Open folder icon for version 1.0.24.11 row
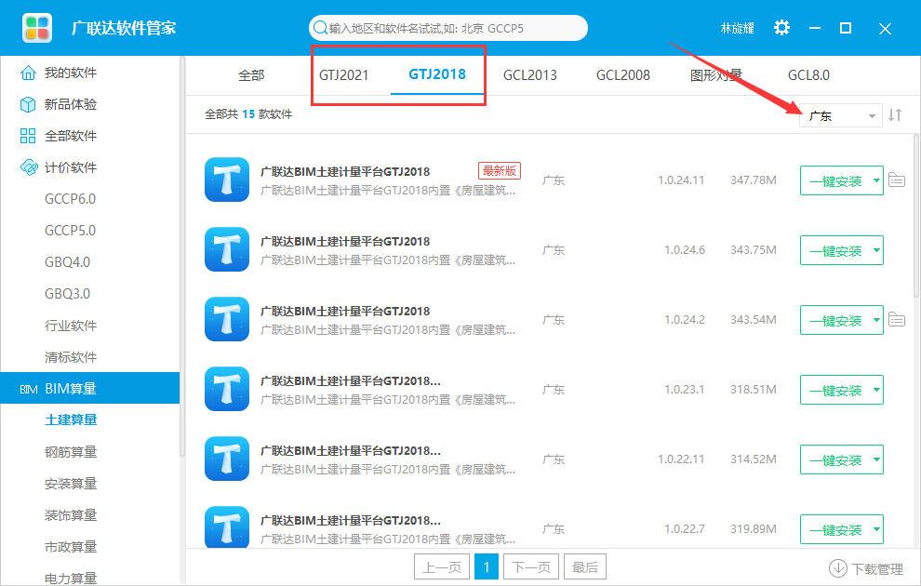Viewport: 921px width, 586px height. pos(896,180)
